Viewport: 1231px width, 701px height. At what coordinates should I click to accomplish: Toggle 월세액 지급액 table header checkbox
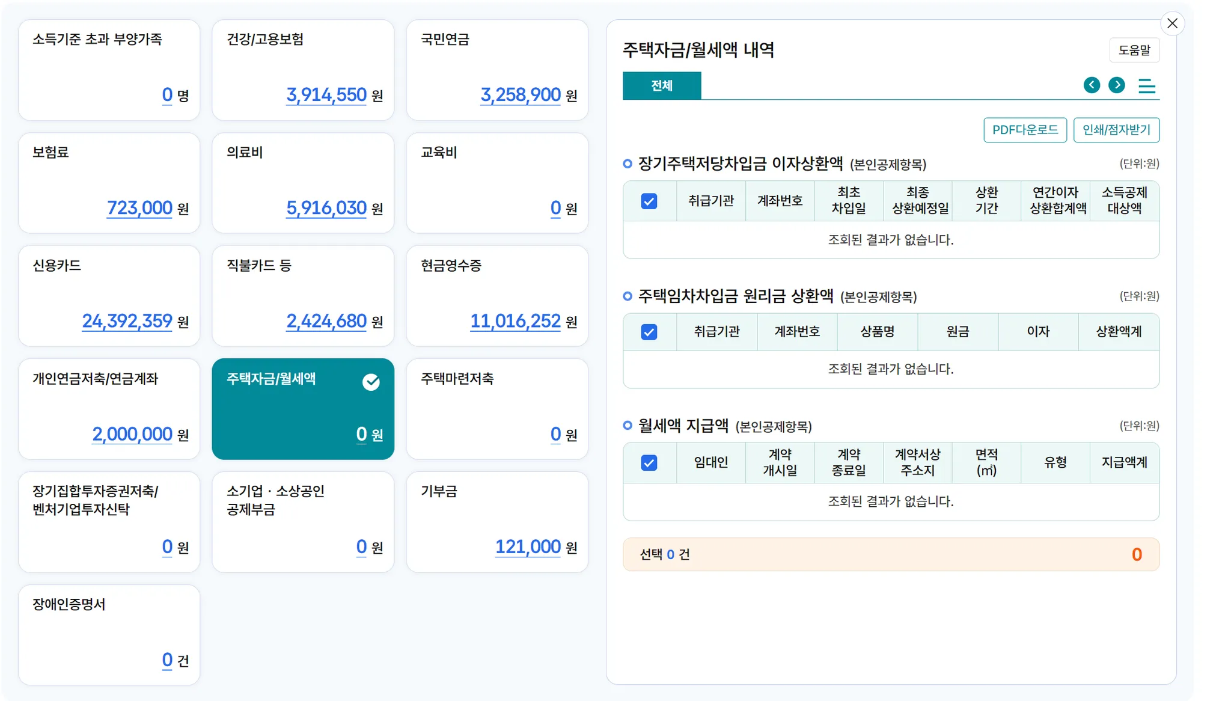coord(649,462)
